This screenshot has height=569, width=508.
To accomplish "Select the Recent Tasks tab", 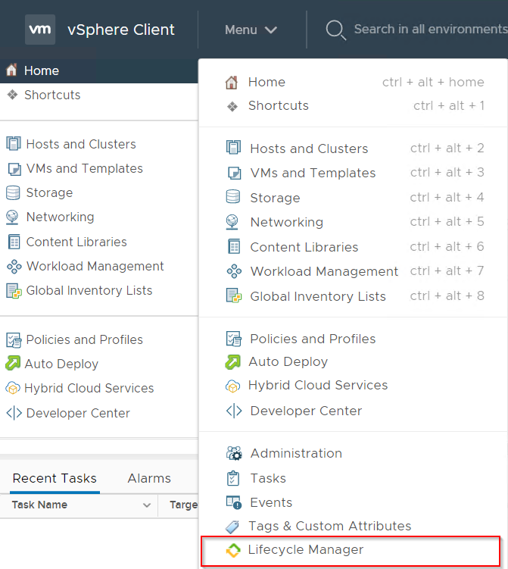I will click(55, 478).
